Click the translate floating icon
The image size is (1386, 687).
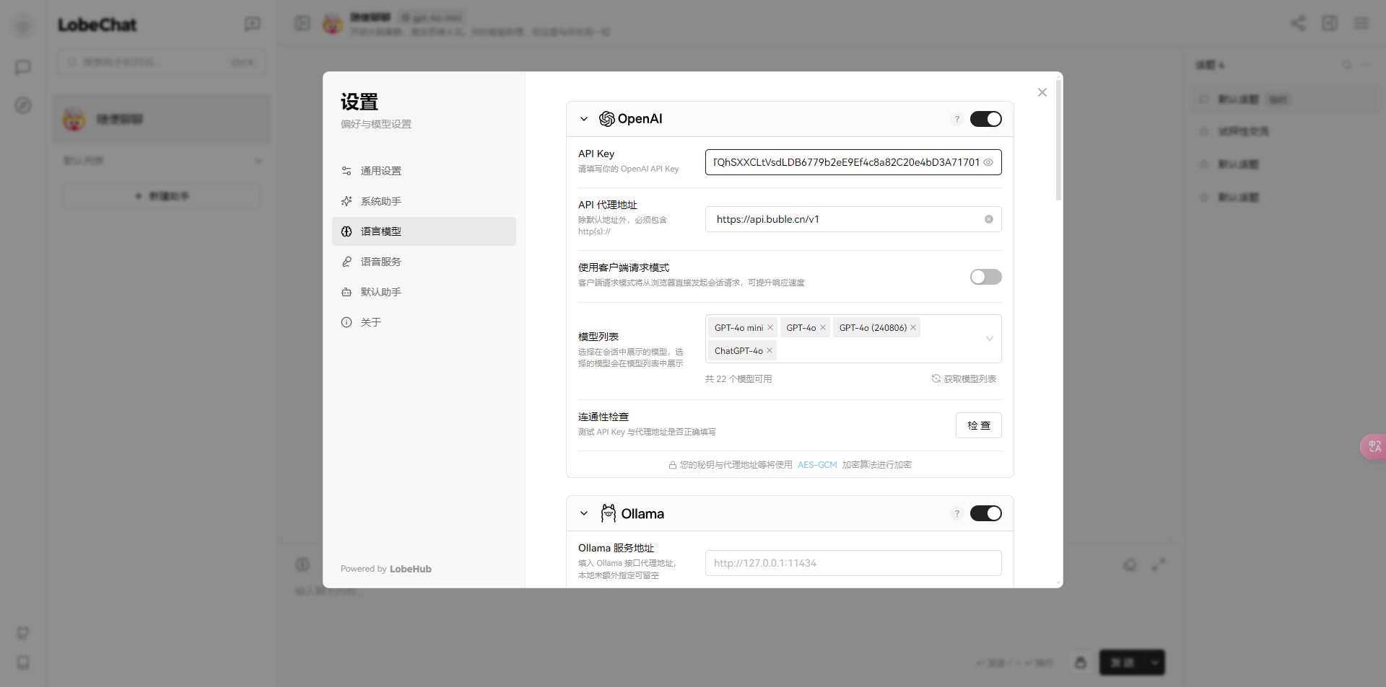1374,446
